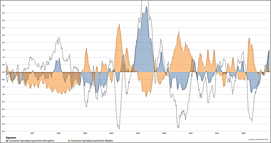Select the 2023 x-axis year label
The image size is (271, 143).
pyautogui.click(x=191, y=133)
